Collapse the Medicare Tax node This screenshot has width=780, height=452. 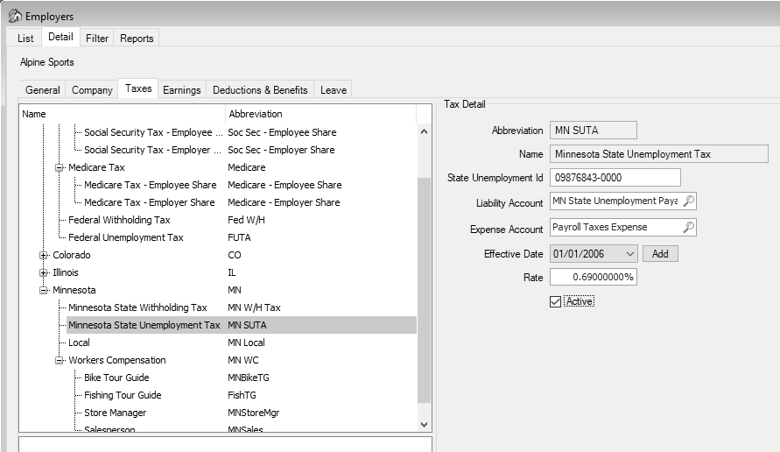(60, 168)
